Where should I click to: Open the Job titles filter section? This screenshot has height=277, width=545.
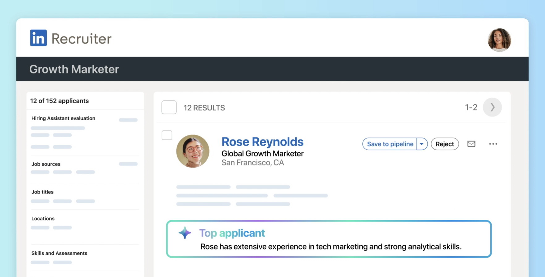point(43,192)
